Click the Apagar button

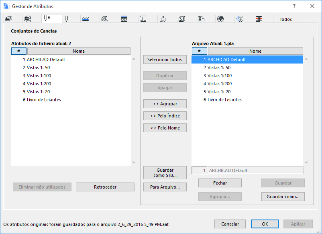coord(165,88)
